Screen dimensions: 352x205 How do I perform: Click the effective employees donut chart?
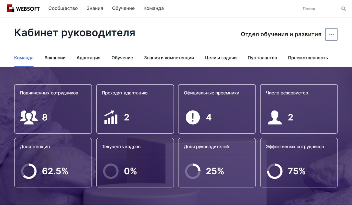coord(275,171)
